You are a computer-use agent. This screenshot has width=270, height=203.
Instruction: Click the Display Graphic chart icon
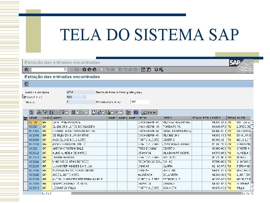(128, 112)
